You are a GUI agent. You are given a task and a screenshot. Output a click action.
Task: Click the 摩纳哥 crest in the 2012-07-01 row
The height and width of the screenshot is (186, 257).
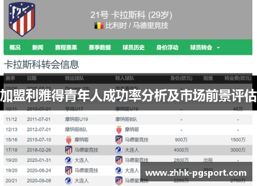coord(119,129)
